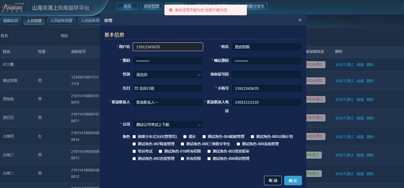The image size is (404, 188).
Task: Click the name 测试权限 in the table
Action: coord(10,81)
